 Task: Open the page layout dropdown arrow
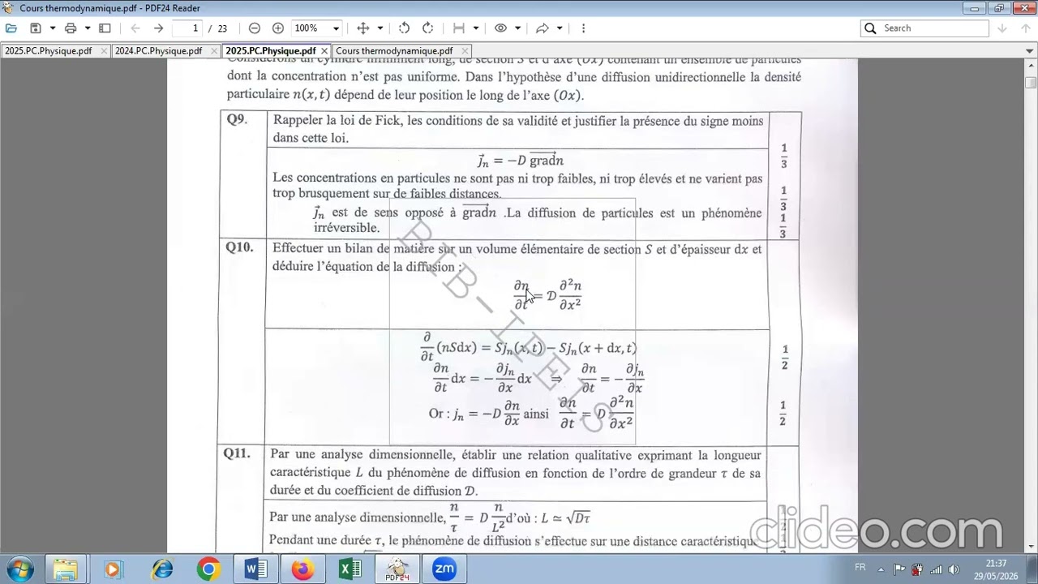pyautogui.click(x=476, y=28)
